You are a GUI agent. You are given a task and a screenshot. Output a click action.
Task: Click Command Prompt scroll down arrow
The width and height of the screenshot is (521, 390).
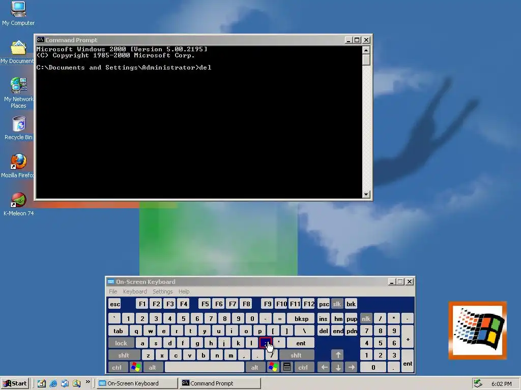(x=366, y=194)
